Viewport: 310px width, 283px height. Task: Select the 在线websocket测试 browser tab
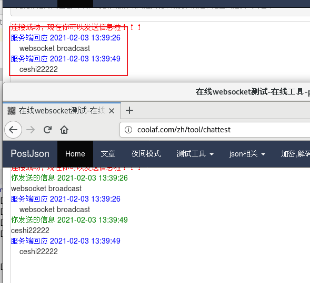pos(62,111)
